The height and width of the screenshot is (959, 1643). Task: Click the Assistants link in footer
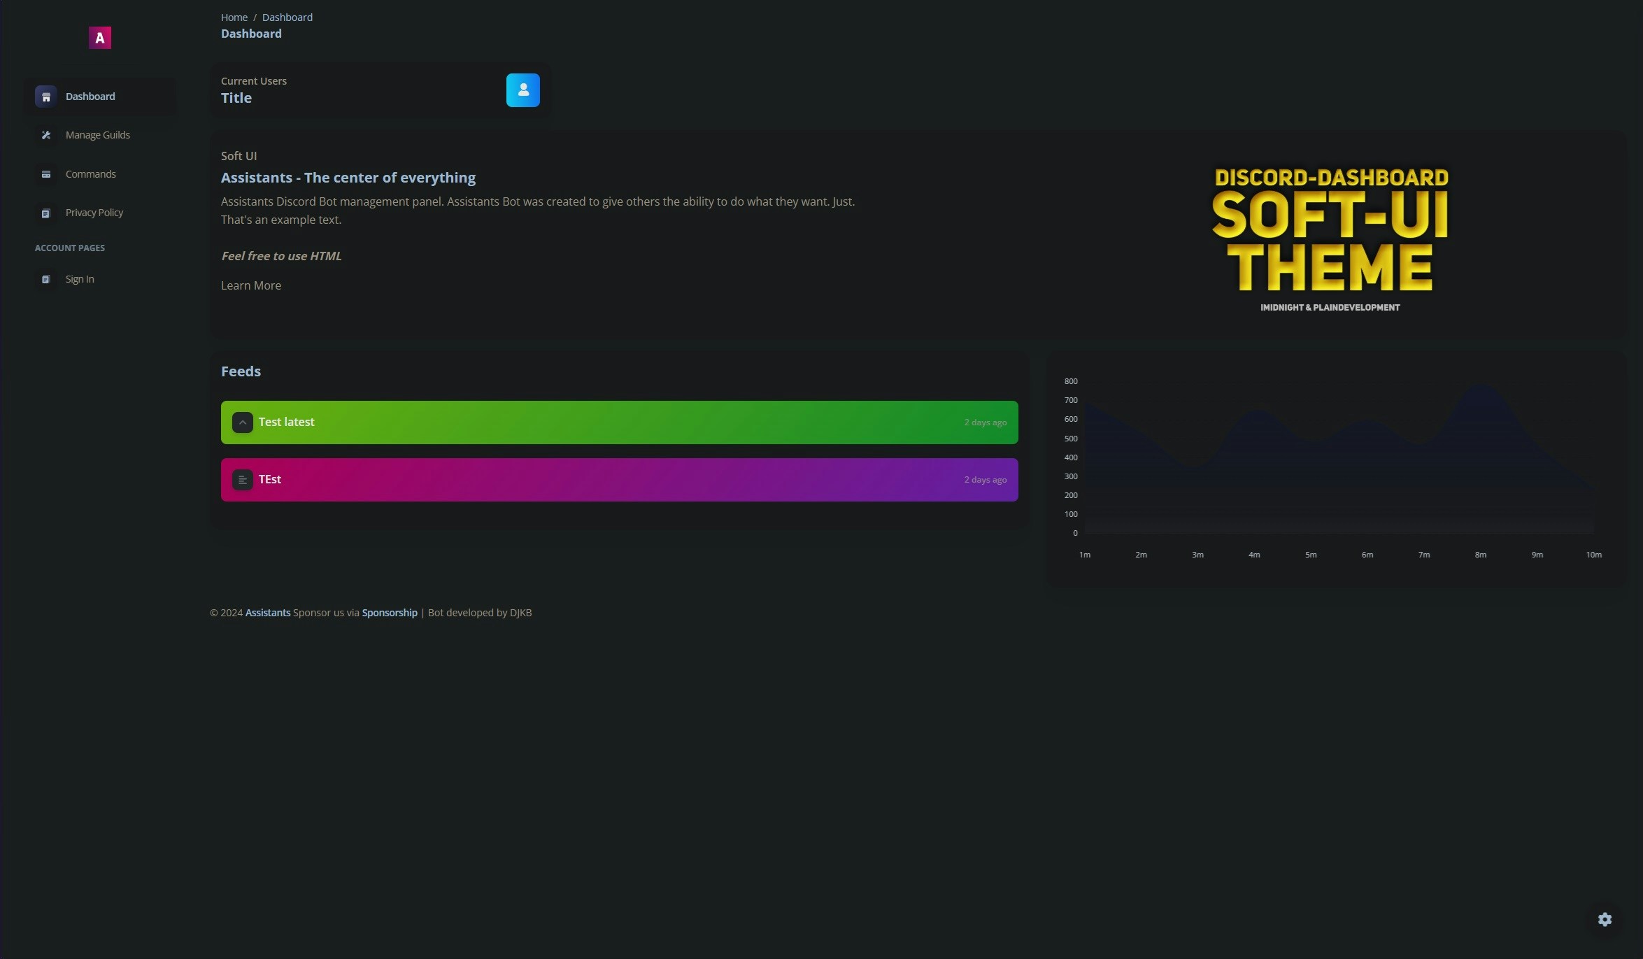pyautogui.click(x=268, y=613)
